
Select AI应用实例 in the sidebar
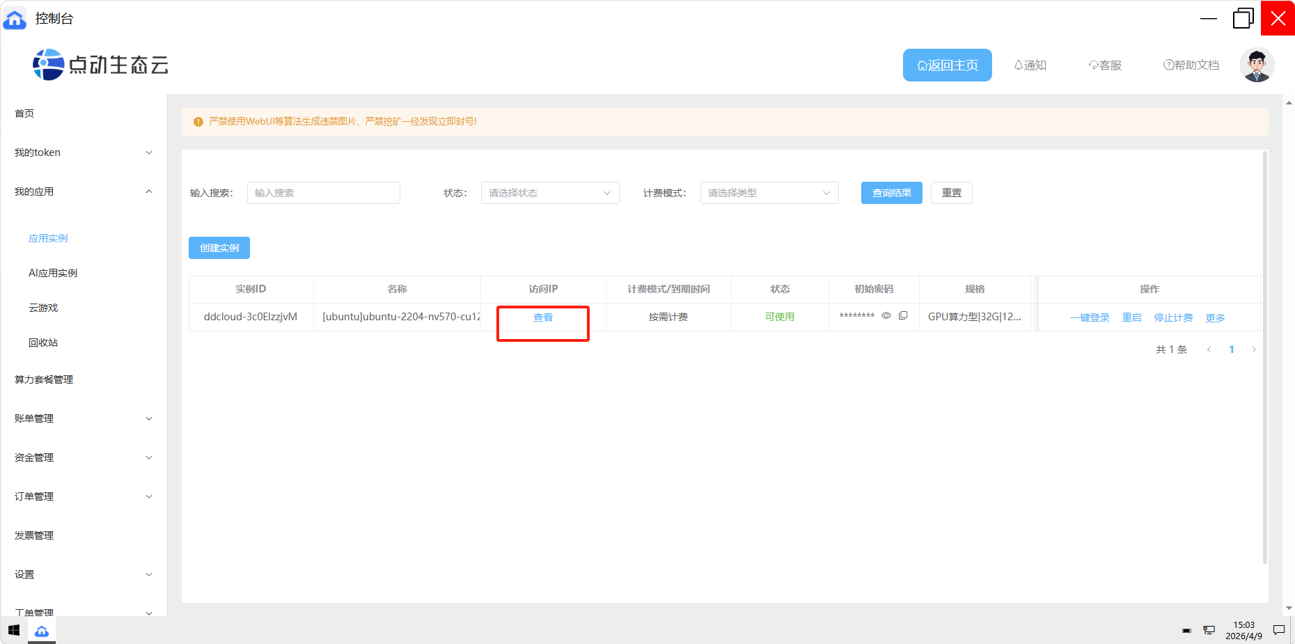53,273
